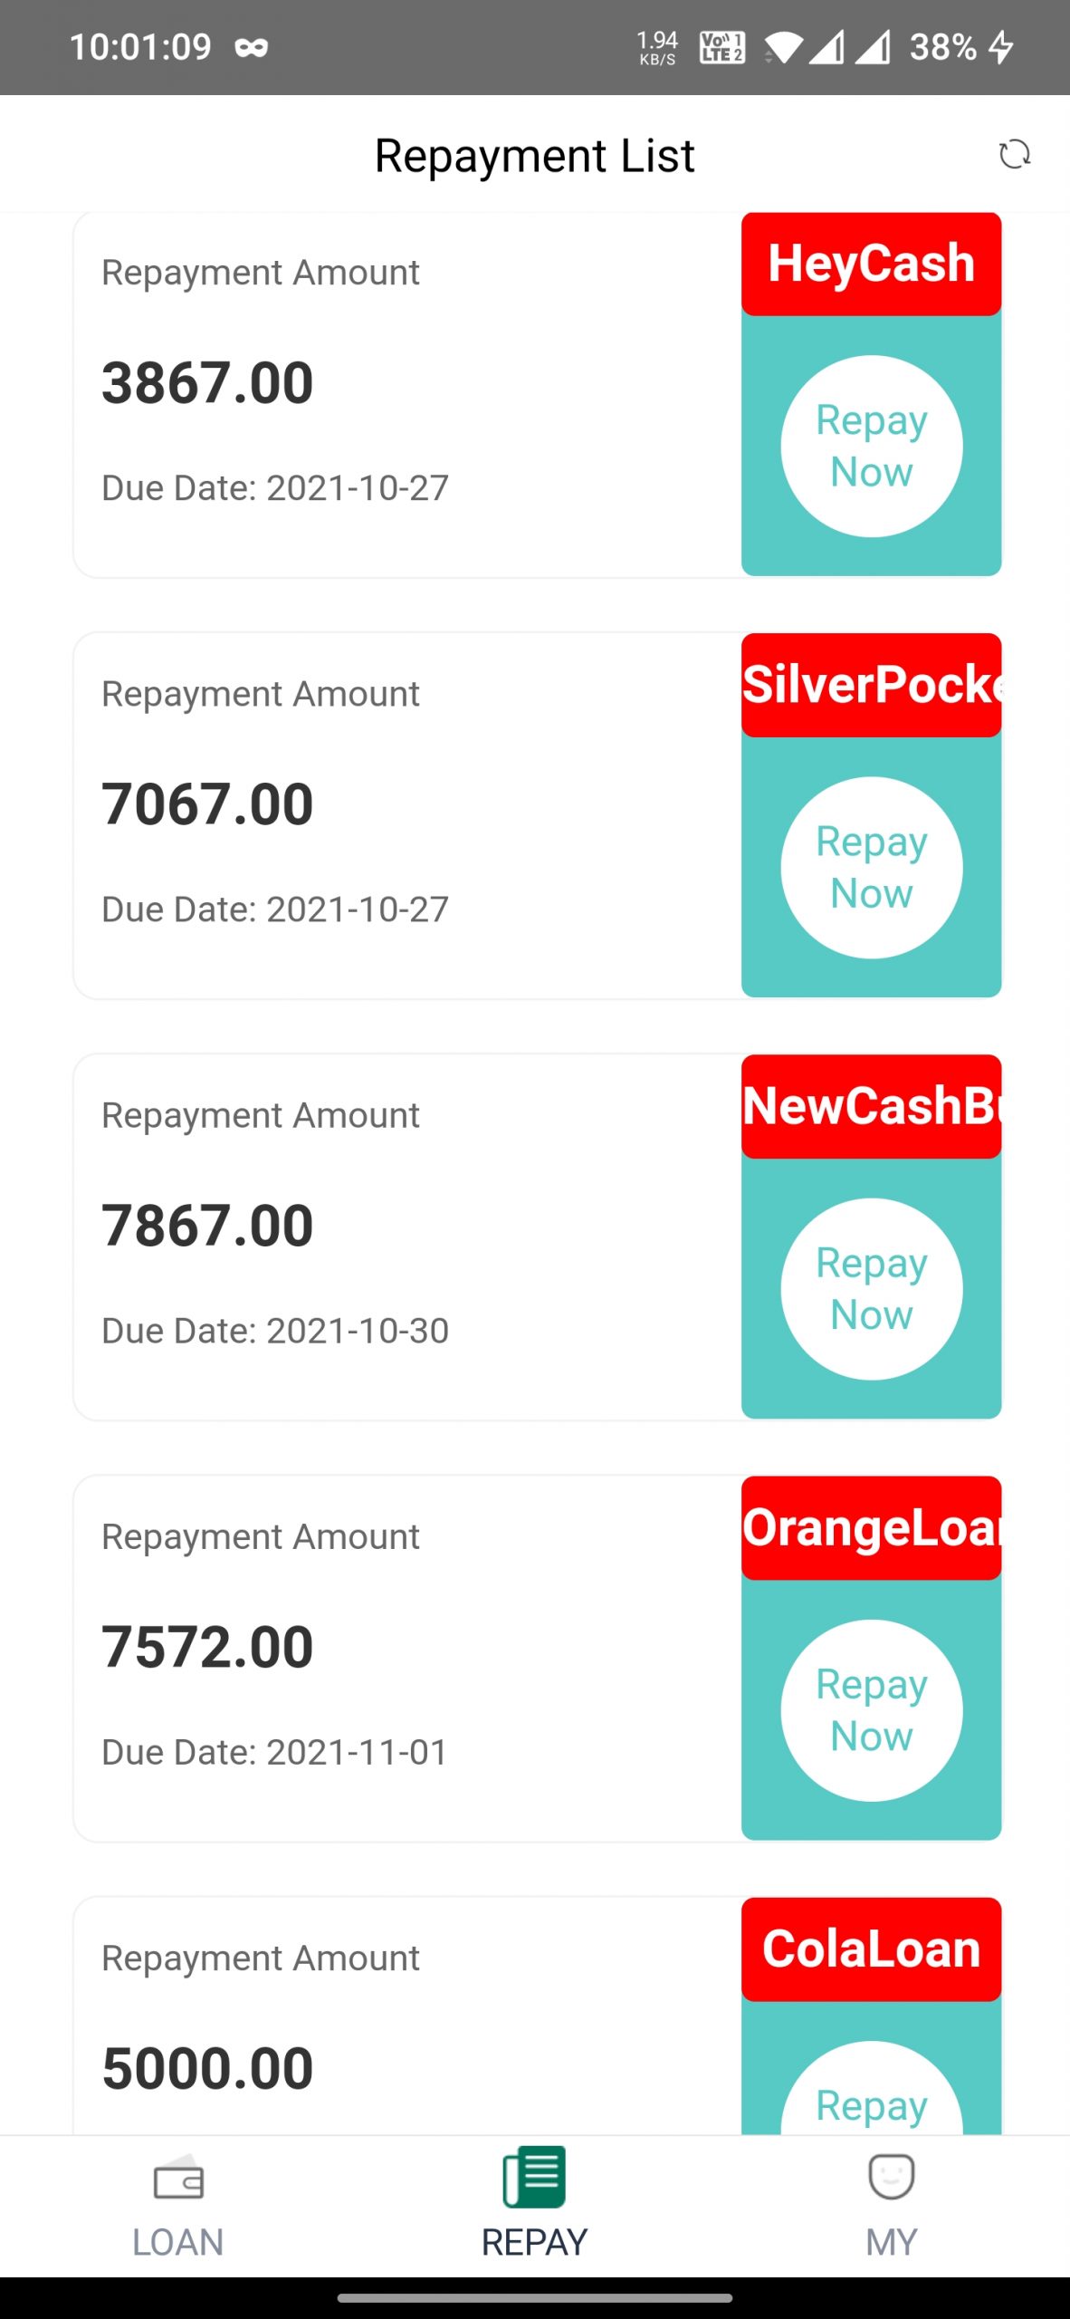Tap the Wi-Fi signal status icon
This screenshot has height=2319, width=1070.
point(783,47)
